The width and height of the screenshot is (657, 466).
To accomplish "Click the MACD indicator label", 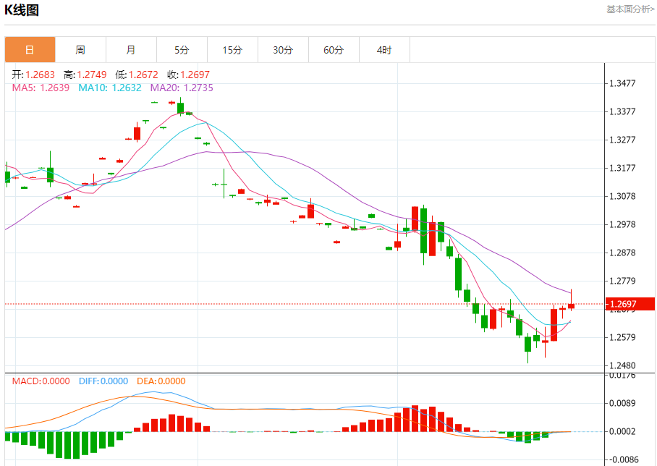I will point(41,381).
